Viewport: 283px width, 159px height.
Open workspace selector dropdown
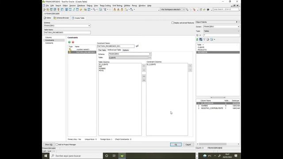184,9
